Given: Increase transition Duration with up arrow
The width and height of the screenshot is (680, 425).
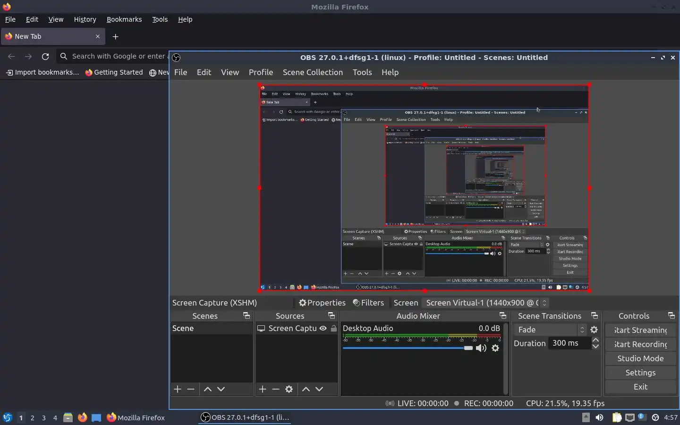Looking at the screenshot, I should (x=595, y=340).
